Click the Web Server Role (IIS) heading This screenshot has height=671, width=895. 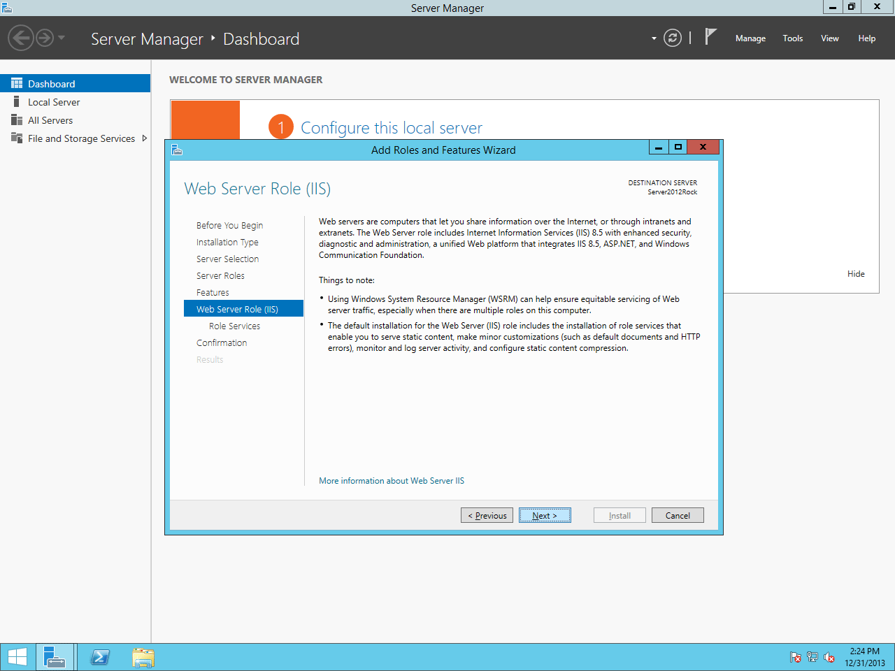tap(257, 189)
